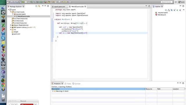This screenshot has width=186, height=105.
Task: Toggle Hide Static Members in Outline toolbar
Action: pyautogui.click(x=174, y=10)
